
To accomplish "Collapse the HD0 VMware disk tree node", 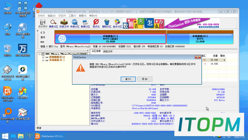I will tap(40, 54).
